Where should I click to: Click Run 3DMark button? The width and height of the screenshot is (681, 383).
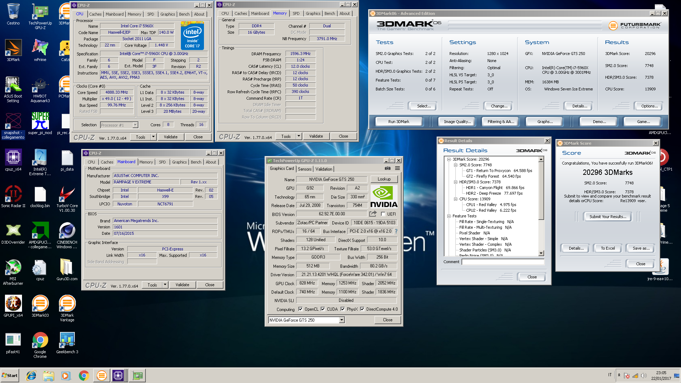click(399, 122)
